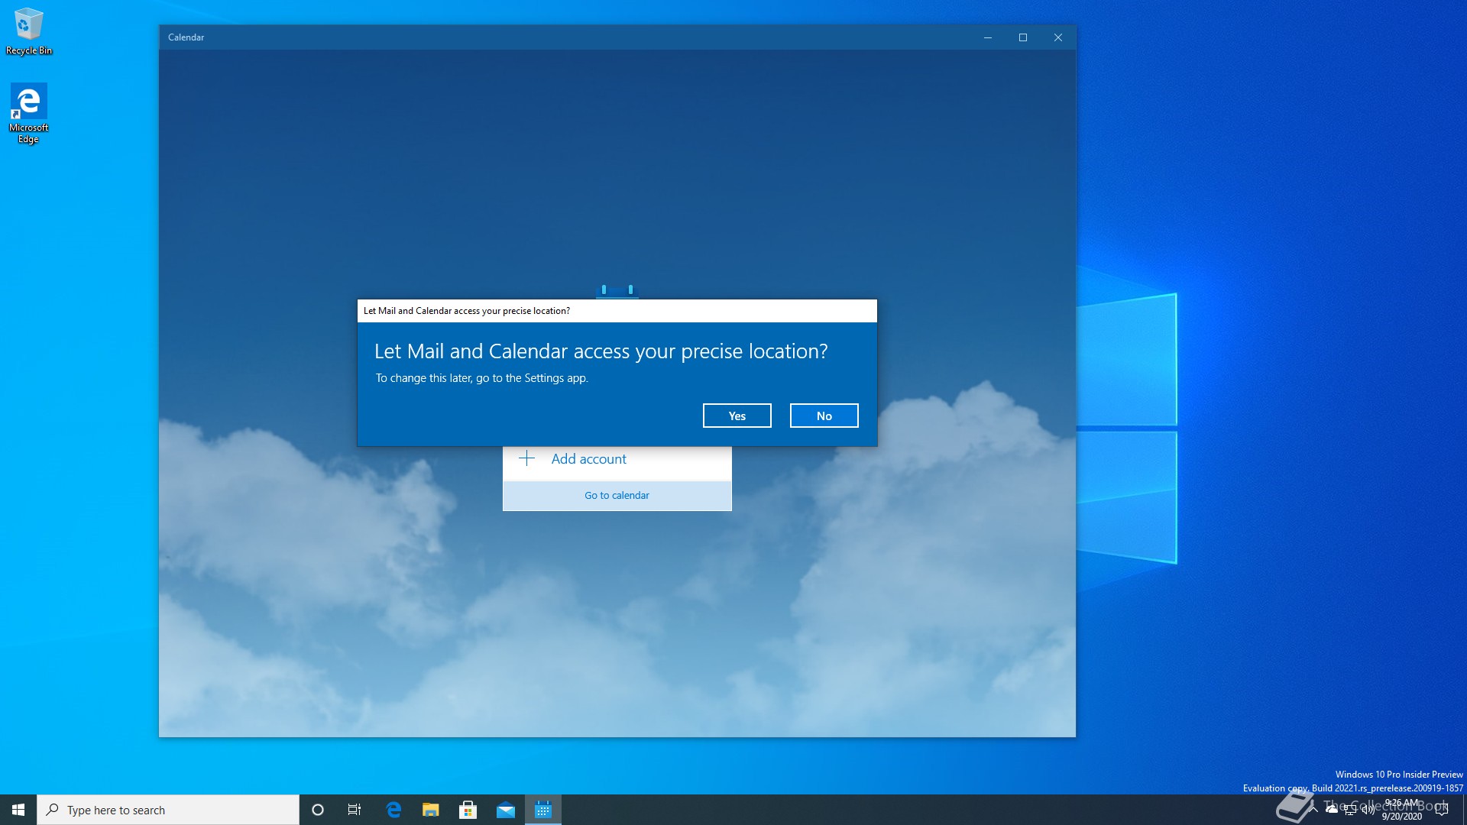This screenshot has height=825, width=1467.
Task: Click 'To change this later' text
Action: pos(481,378)
